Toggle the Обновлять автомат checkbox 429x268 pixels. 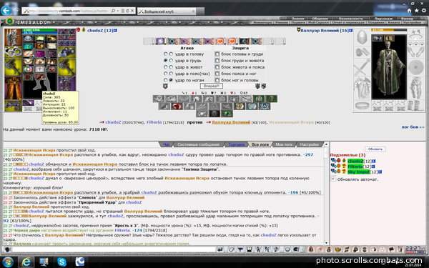[x=333, y=179]
